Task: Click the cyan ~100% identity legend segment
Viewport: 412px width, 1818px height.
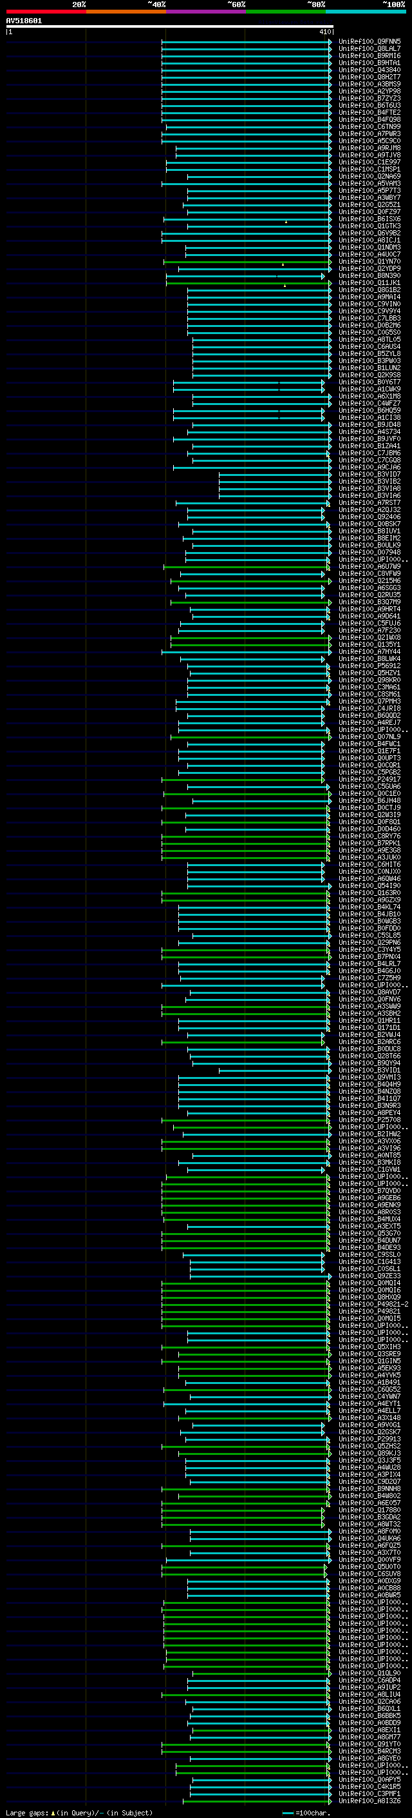Action: [366, 12]
